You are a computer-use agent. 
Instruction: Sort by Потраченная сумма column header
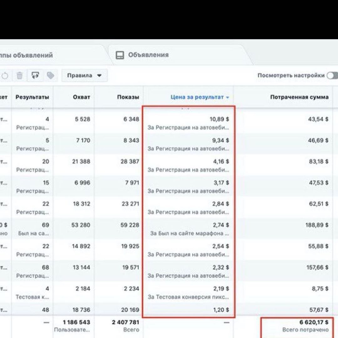(300, 97)
